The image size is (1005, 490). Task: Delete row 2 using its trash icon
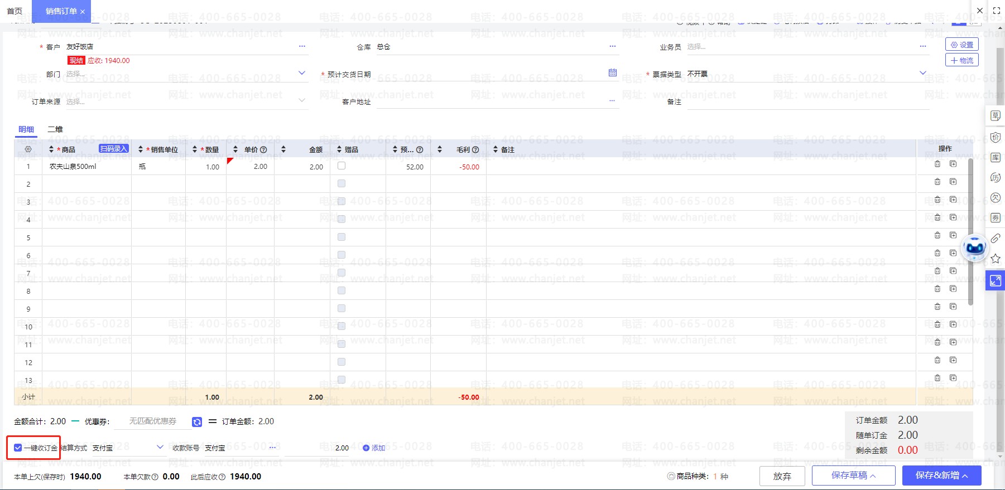(937, 182)
